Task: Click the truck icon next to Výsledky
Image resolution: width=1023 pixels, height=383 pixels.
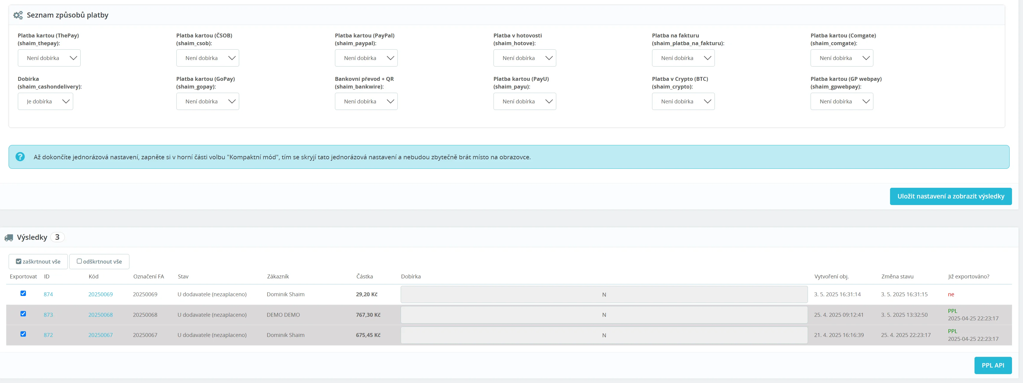Action: pos(9,237)
